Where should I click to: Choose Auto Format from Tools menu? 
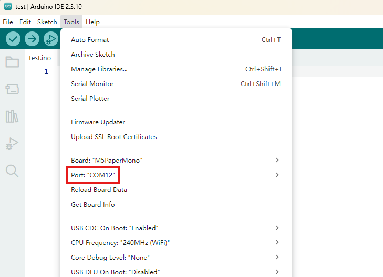click(x=176, y=40)
